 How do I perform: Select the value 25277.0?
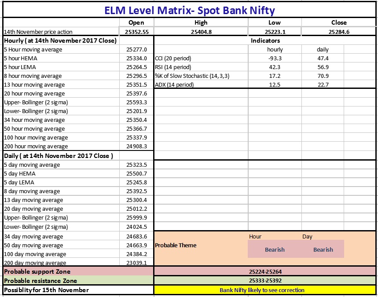[x=136, y=49]
